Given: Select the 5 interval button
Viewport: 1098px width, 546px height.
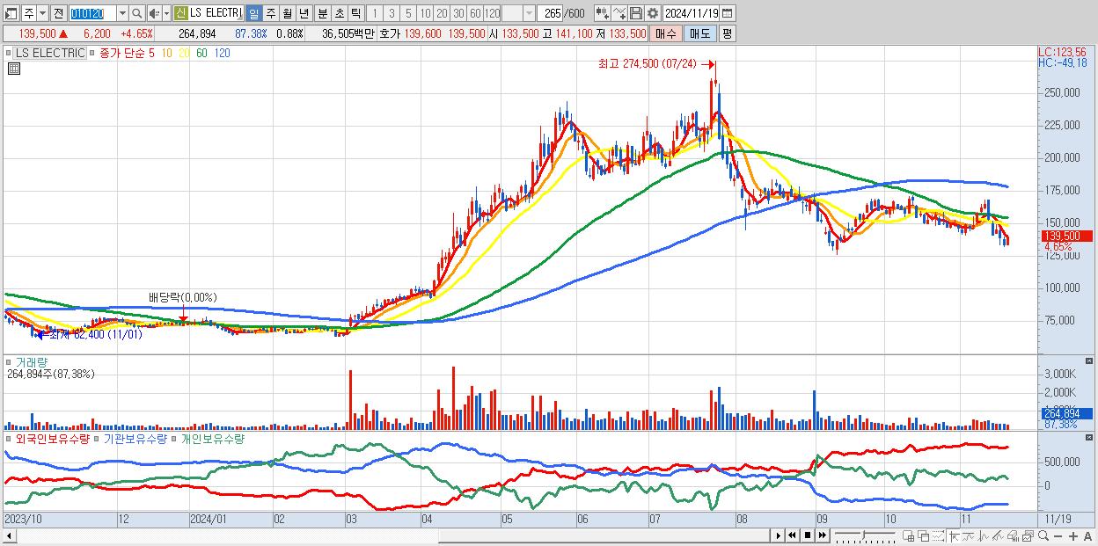Looking at the screenshot, I should coord(408,13).
